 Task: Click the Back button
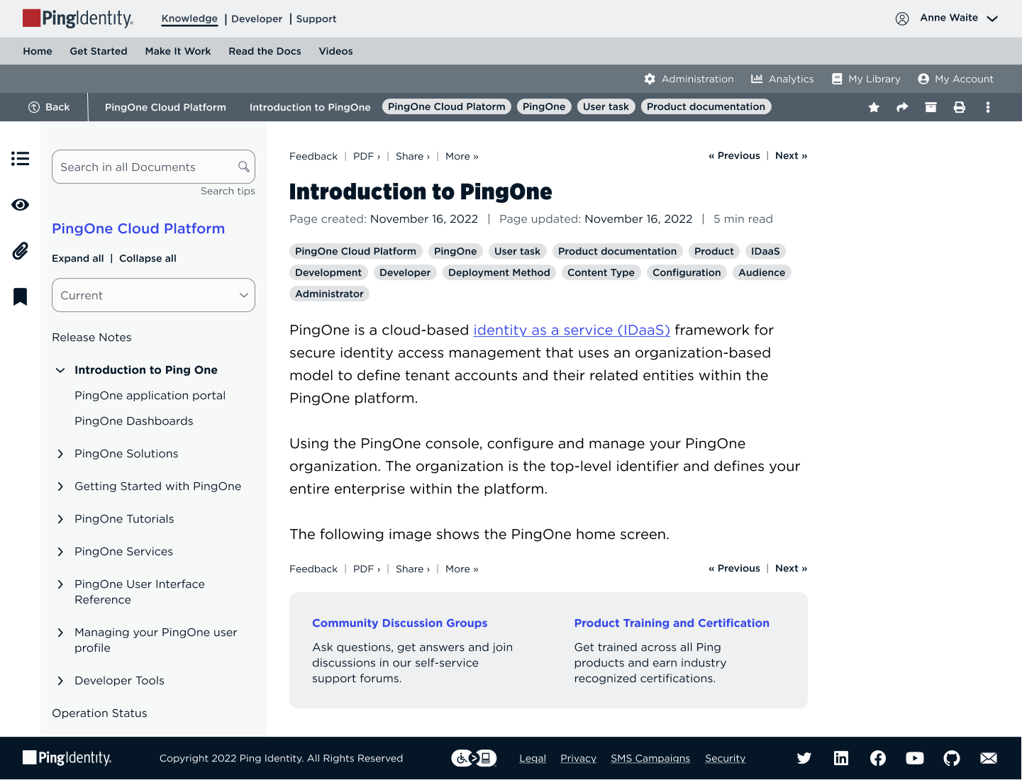pos(49,107)
